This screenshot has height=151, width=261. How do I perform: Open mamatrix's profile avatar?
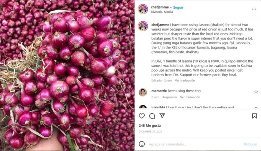coord(143,92)
